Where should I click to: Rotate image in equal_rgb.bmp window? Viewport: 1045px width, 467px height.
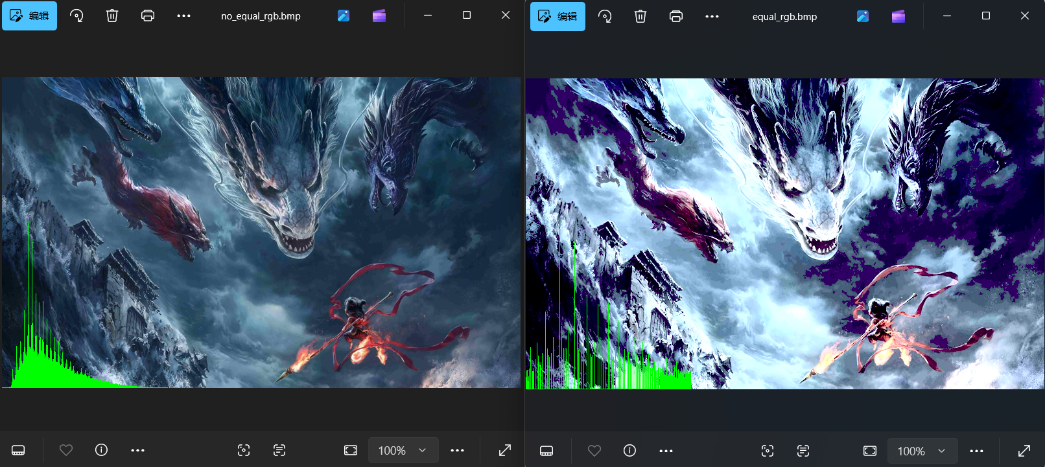point(605,16)
